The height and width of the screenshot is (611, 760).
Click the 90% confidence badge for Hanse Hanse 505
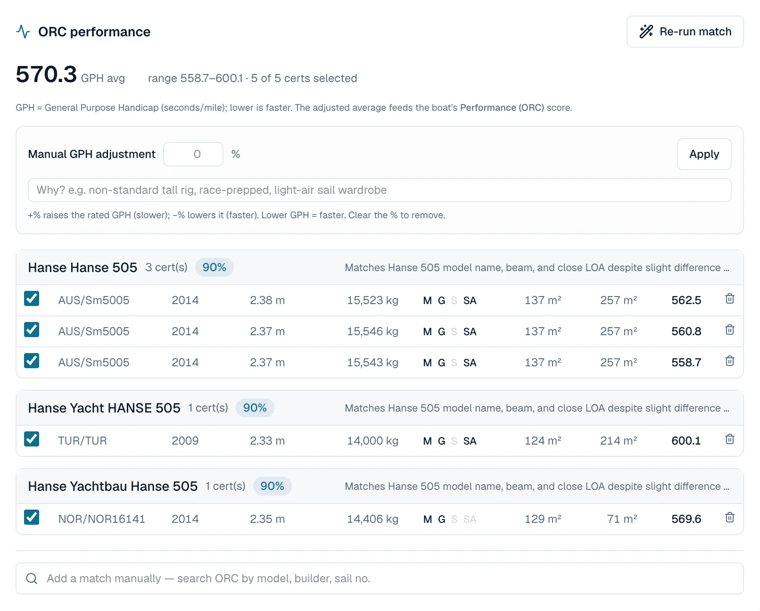tap(215, 267)
